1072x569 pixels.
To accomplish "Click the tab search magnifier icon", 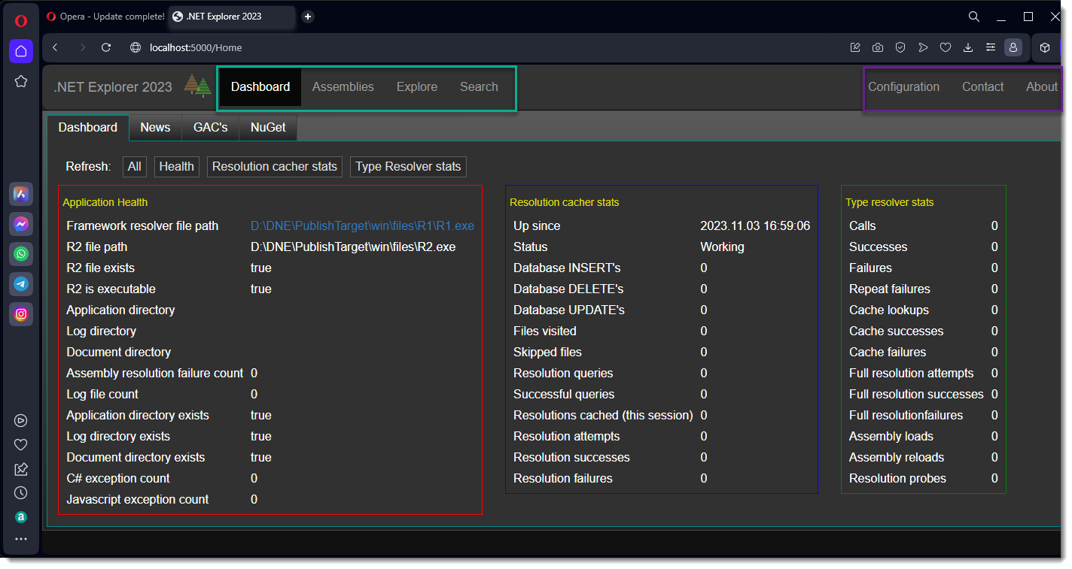I will click(x=974, y=17).
